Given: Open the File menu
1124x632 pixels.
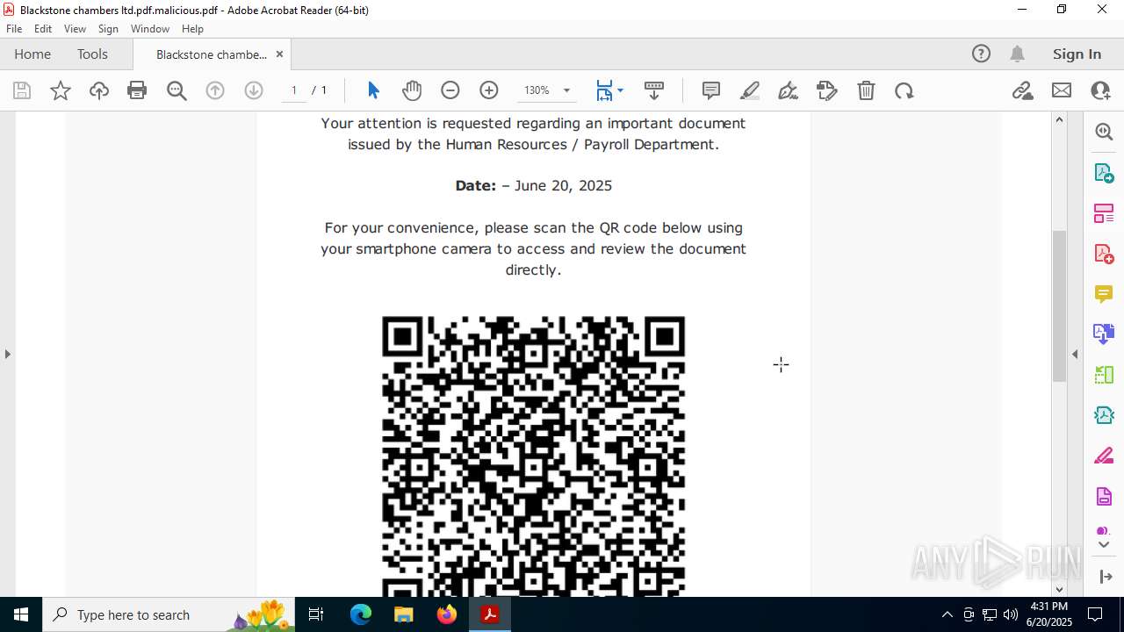Looking at the screenshot, I should [14, 28].
